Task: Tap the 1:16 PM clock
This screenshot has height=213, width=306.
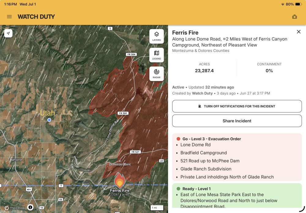Action: [x=10, y=4]
